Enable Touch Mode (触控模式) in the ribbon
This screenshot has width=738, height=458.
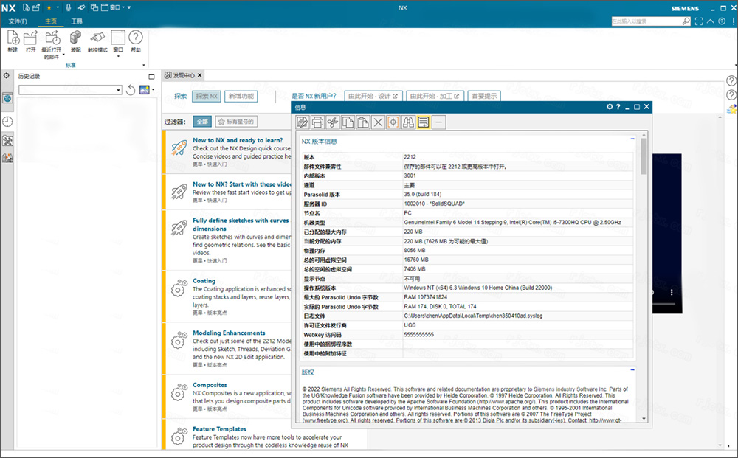click(97, 38)
